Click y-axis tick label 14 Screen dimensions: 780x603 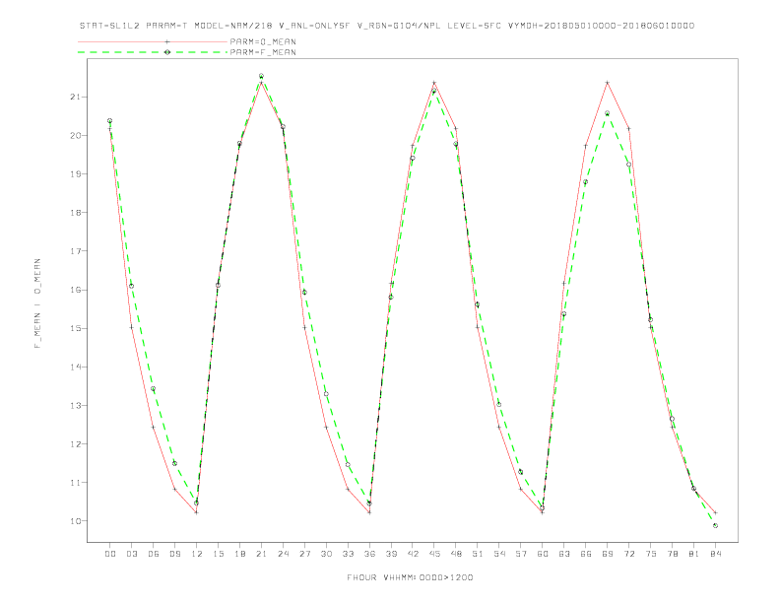click(76, 367)
